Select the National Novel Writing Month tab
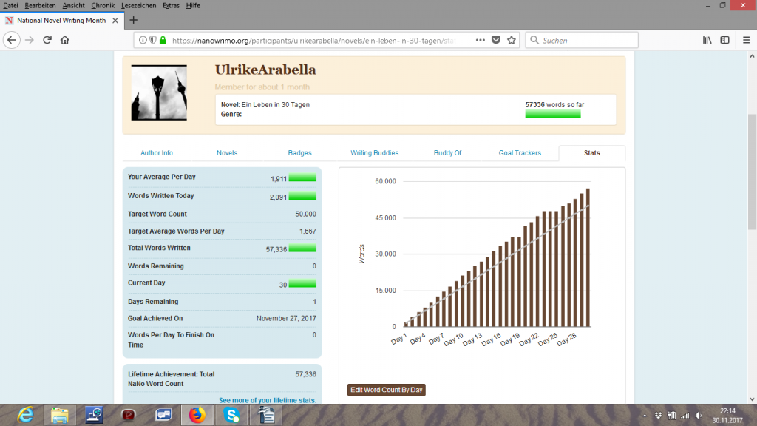 pyautogui.click(x=62, y=20)
